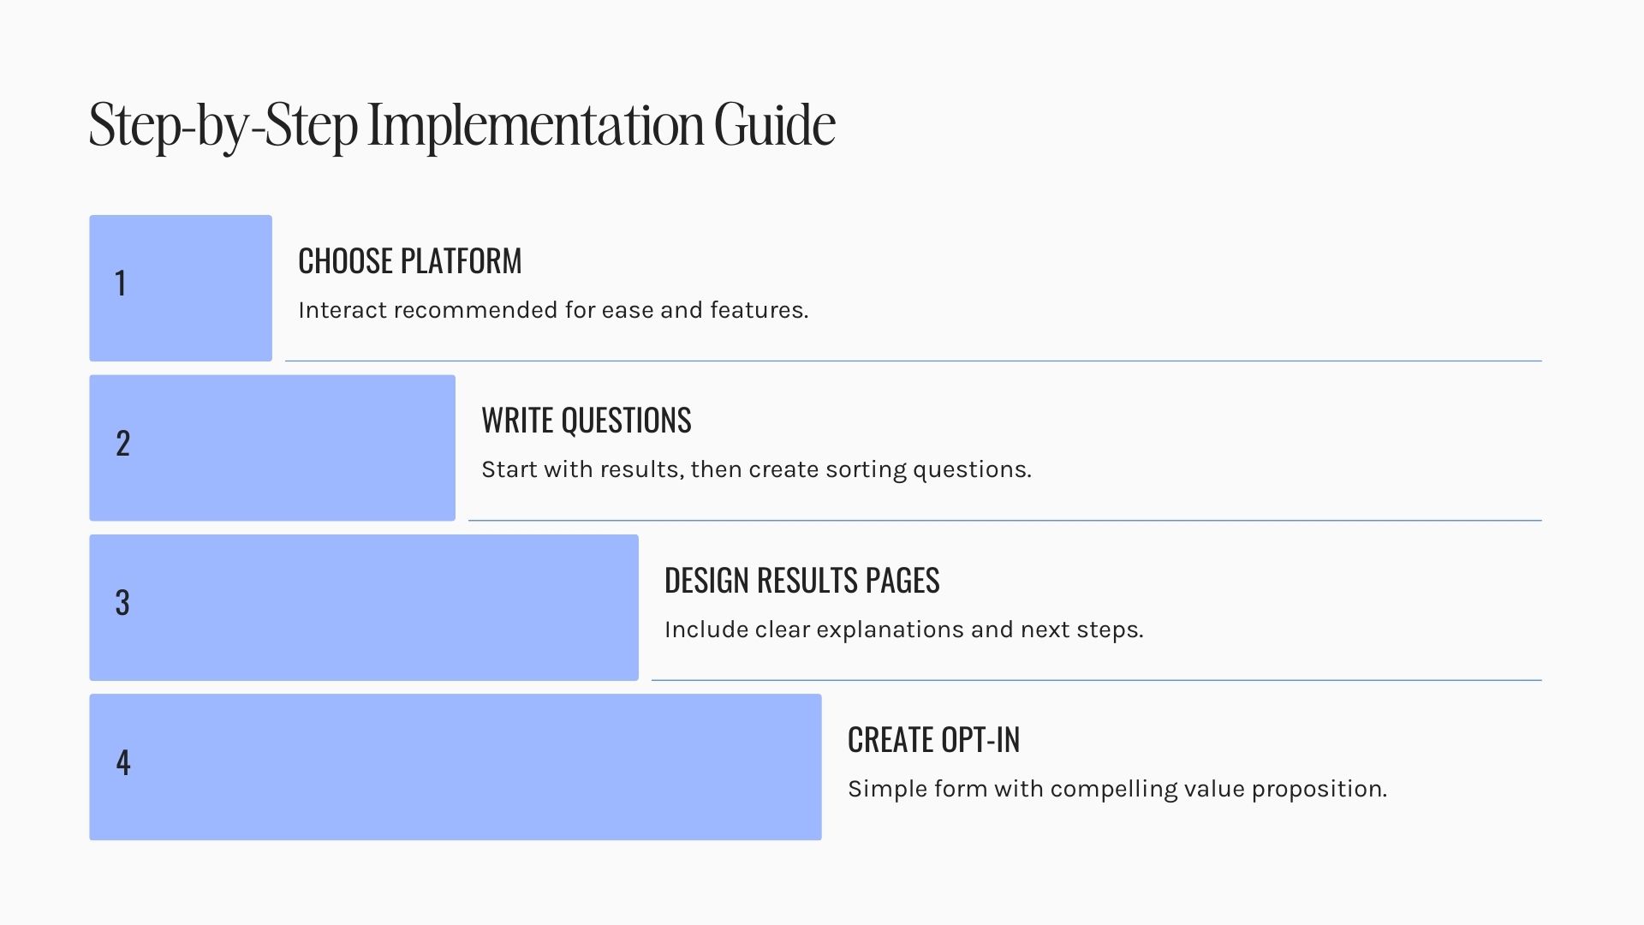This screenshot has width=1644, height=925.
Task: Select text 'Include clear explanations and next steps'
Action: pos(902,630)
